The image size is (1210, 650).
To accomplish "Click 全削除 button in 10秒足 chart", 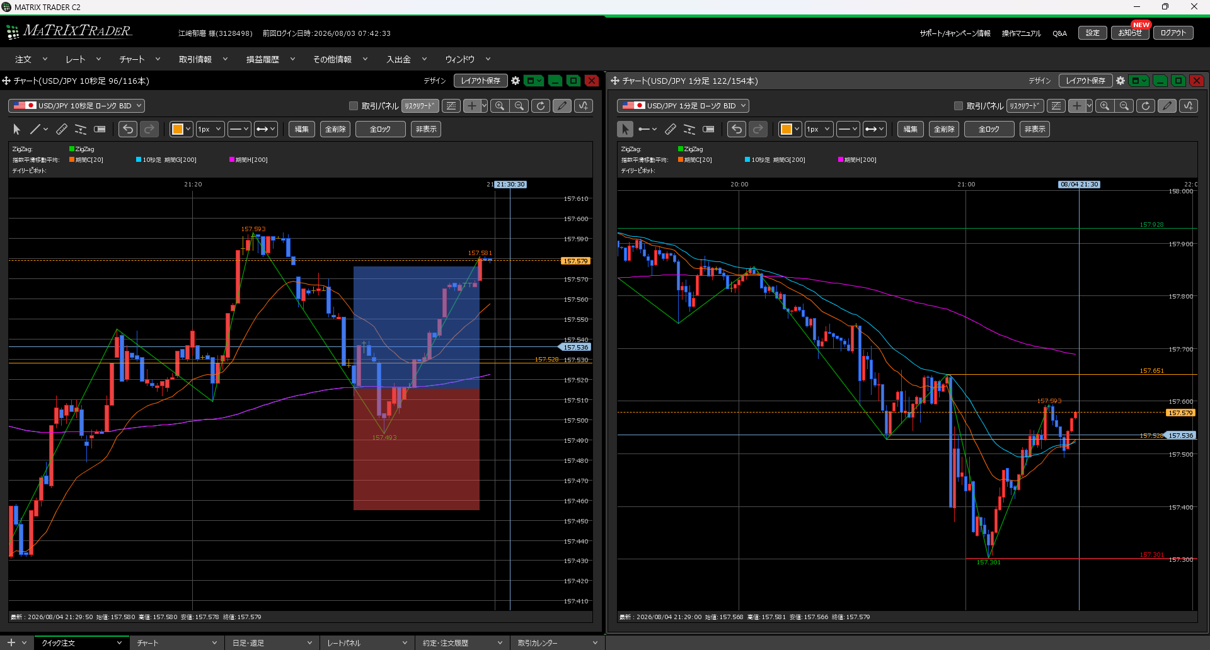I will pyautogui.click(x=335, y=129).
